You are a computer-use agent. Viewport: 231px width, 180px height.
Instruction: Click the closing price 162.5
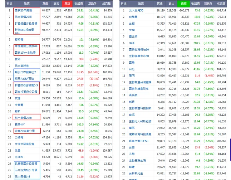[80, 124]
